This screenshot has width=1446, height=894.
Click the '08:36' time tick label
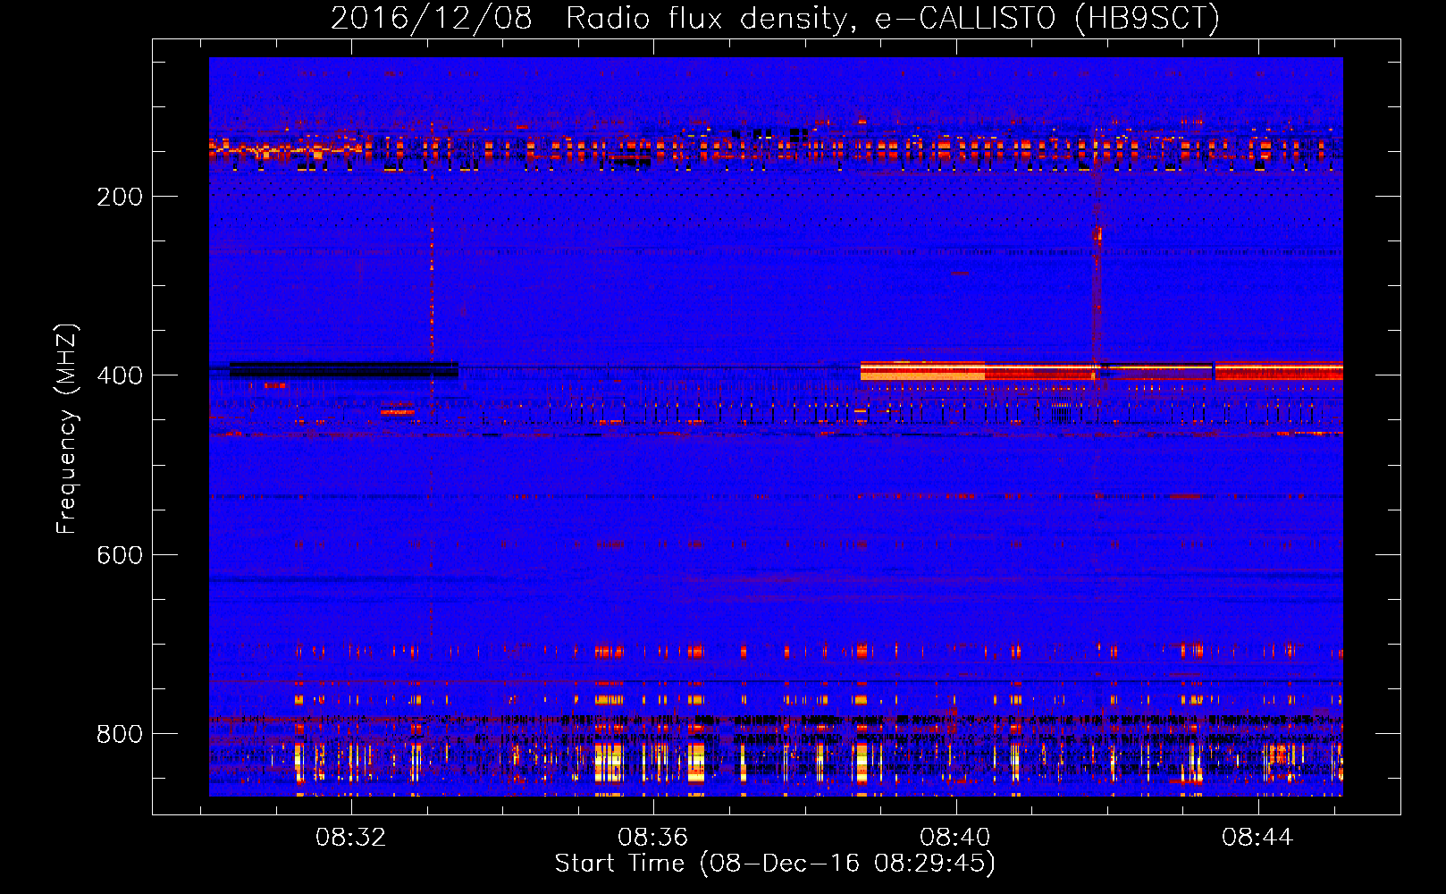click(x=653, y=837)
